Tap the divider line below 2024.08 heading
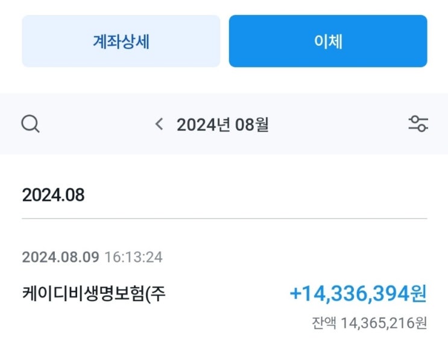Image resolution: width=448 pixels, height=356 pixels. click(x=224, y=218)
